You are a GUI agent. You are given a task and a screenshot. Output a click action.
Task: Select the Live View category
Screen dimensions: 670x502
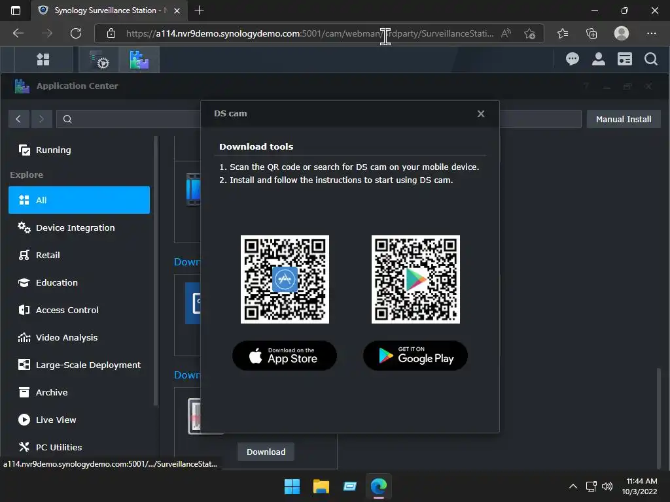click(79, 420)
